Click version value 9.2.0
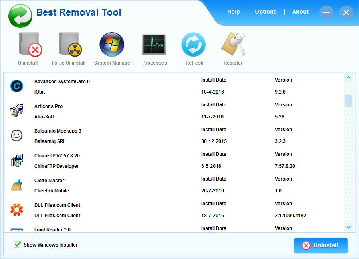The height and width of the screenshot is (259, 359). [280, 92]
